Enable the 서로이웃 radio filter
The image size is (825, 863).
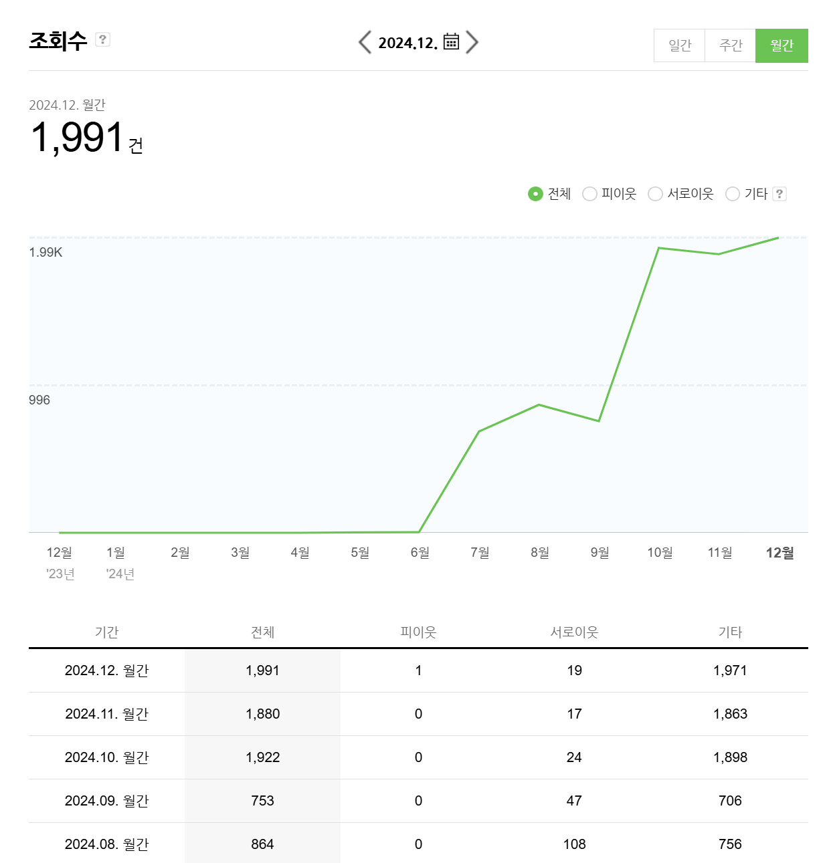click(x=656, y=194)
